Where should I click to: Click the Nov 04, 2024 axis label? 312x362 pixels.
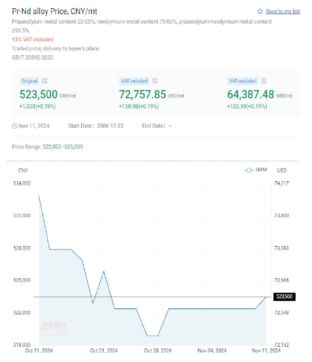pyautogui.click(x=212, y=351)
